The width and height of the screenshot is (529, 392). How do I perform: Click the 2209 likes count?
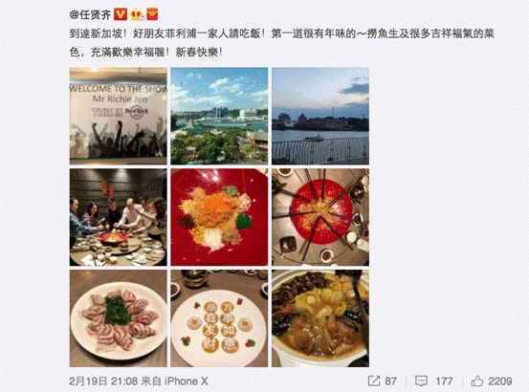pos(500,381)
